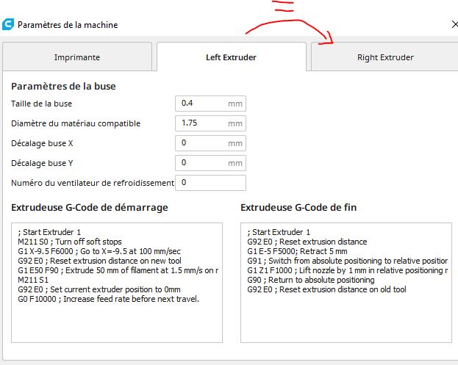
Task: Select the Left Extruder tab
Action: point(231,57)
